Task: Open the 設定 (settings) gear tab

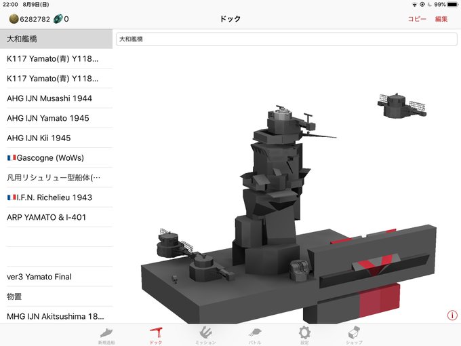Action: [304, 335]
